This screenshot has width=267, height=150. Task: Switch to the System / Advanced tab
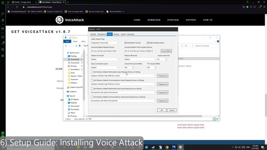(x=127, y=34)
